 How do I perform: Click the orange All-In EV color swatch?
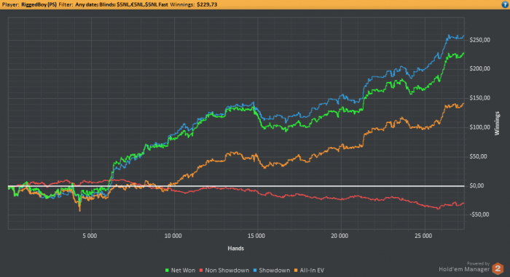[x=296, y=270]
